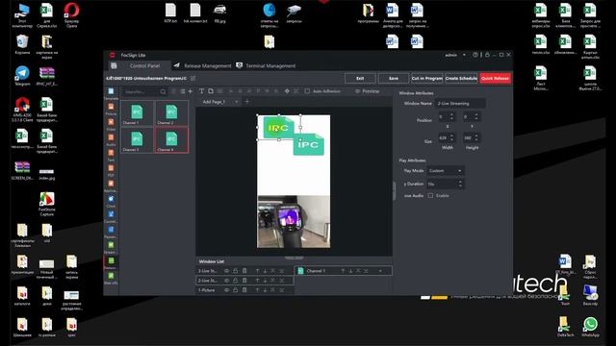Viewport: 616px width, 346px height.
Task: Select the Channel 4 thumbnail
Action: click(x=171, y=140)
